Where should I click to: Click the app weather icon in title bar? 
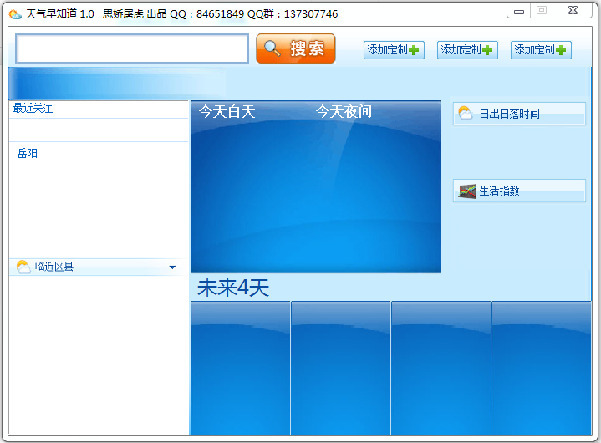pyautogui.click(x=15, y=14)
